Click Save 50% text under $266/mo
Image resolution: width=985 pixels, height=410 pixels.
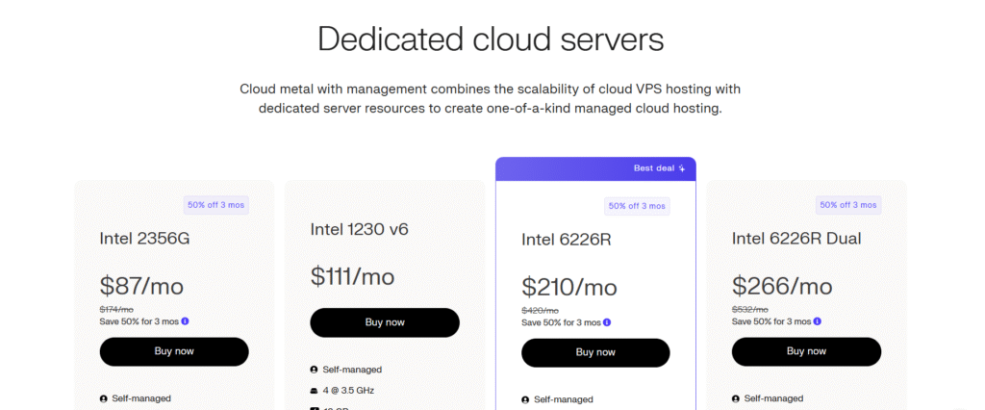coord(771,321)
